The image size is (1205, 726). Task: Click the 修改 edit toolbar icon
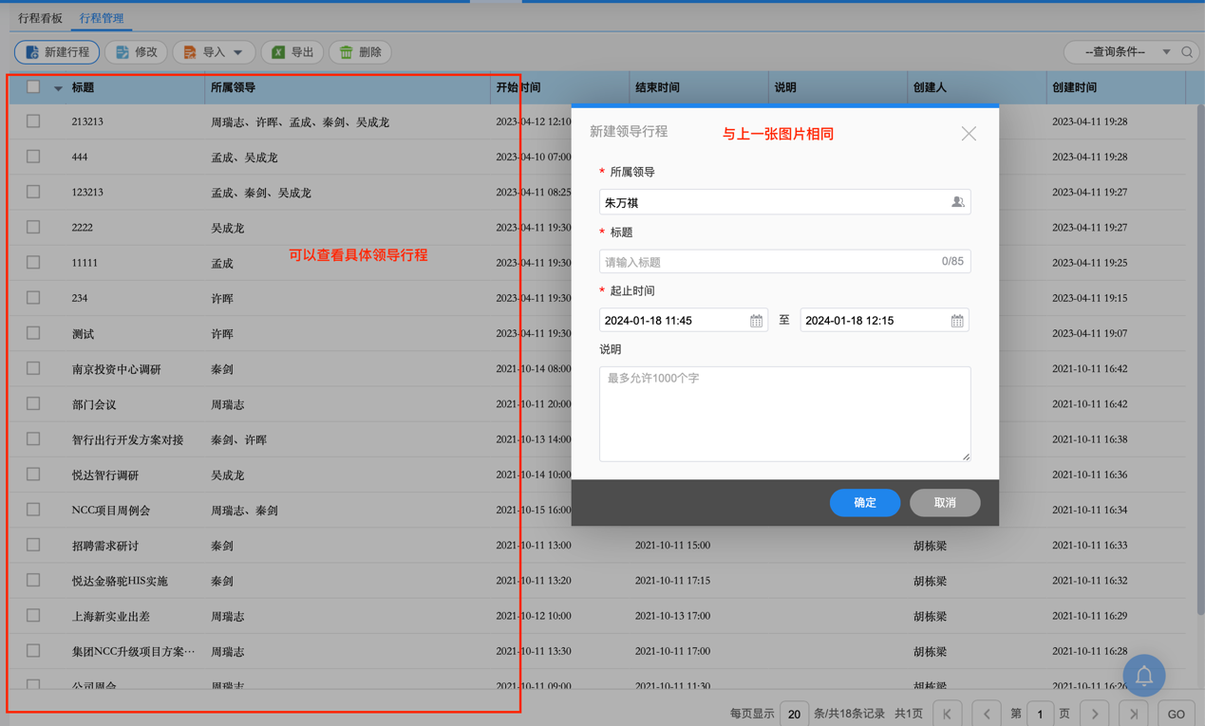(x=135, y=52)
